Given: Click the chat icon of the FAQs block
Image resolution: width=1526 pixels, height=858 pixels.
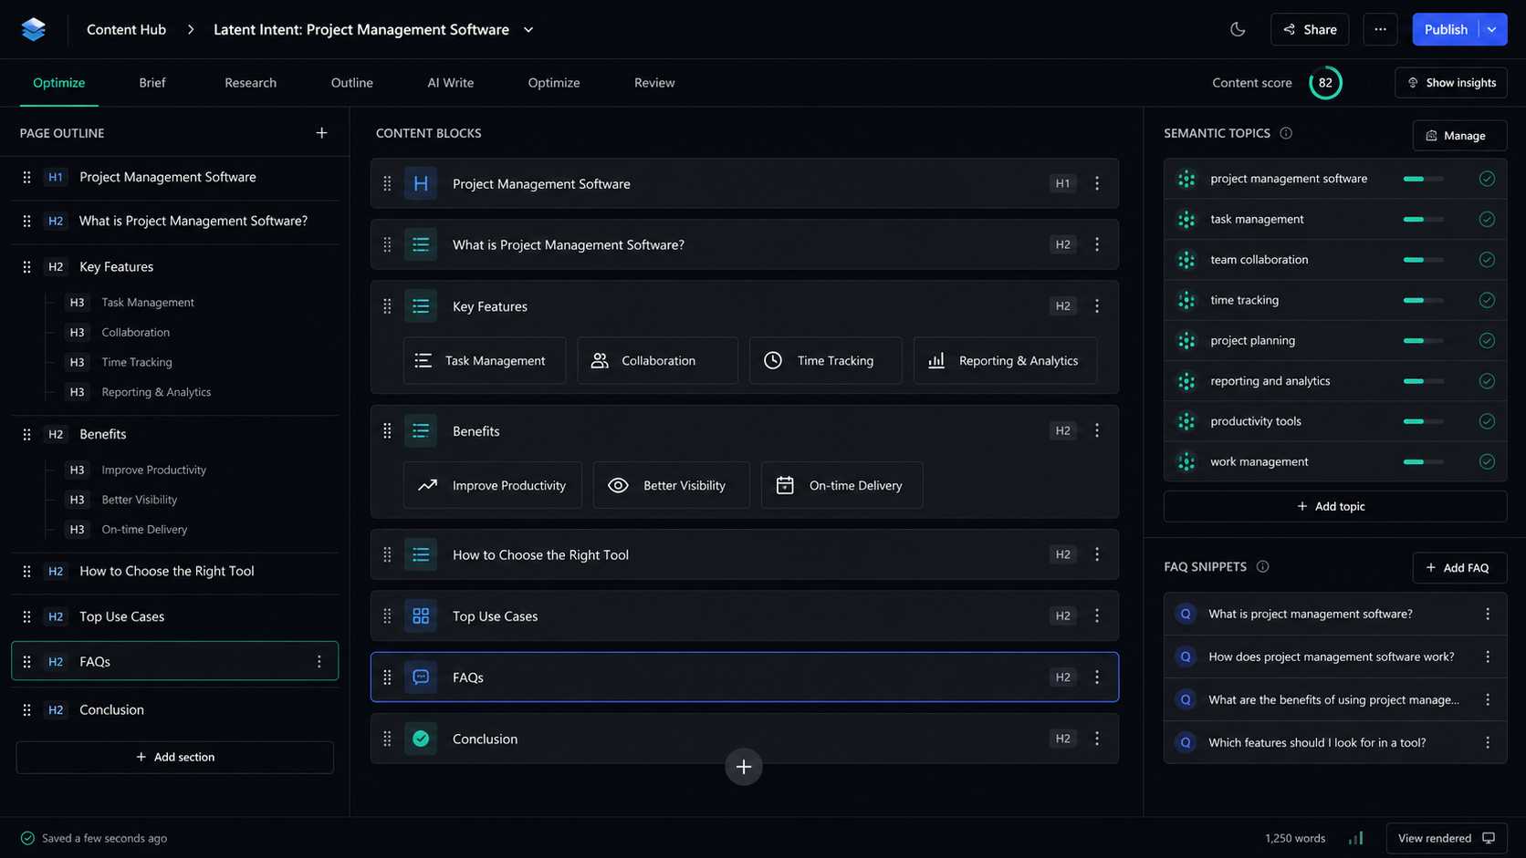Looking at the screenshot, I should [x=421, y=677].
